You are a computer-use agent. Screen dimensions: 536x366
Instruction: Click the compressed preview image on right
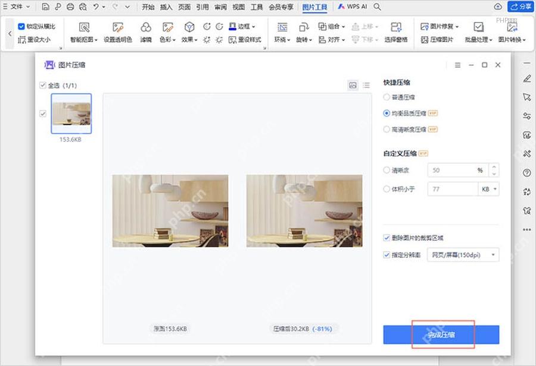click(304, 211)
